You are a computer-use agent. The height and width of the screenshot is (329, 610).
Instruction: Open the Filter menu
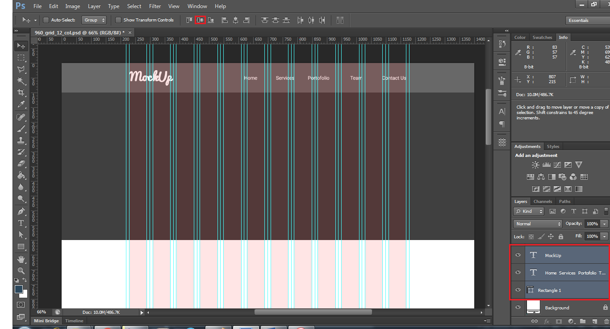click(155, 6)
